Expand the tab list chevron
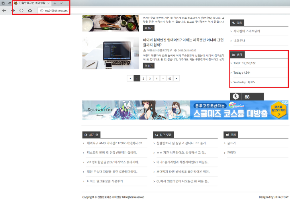 (61, 3)
